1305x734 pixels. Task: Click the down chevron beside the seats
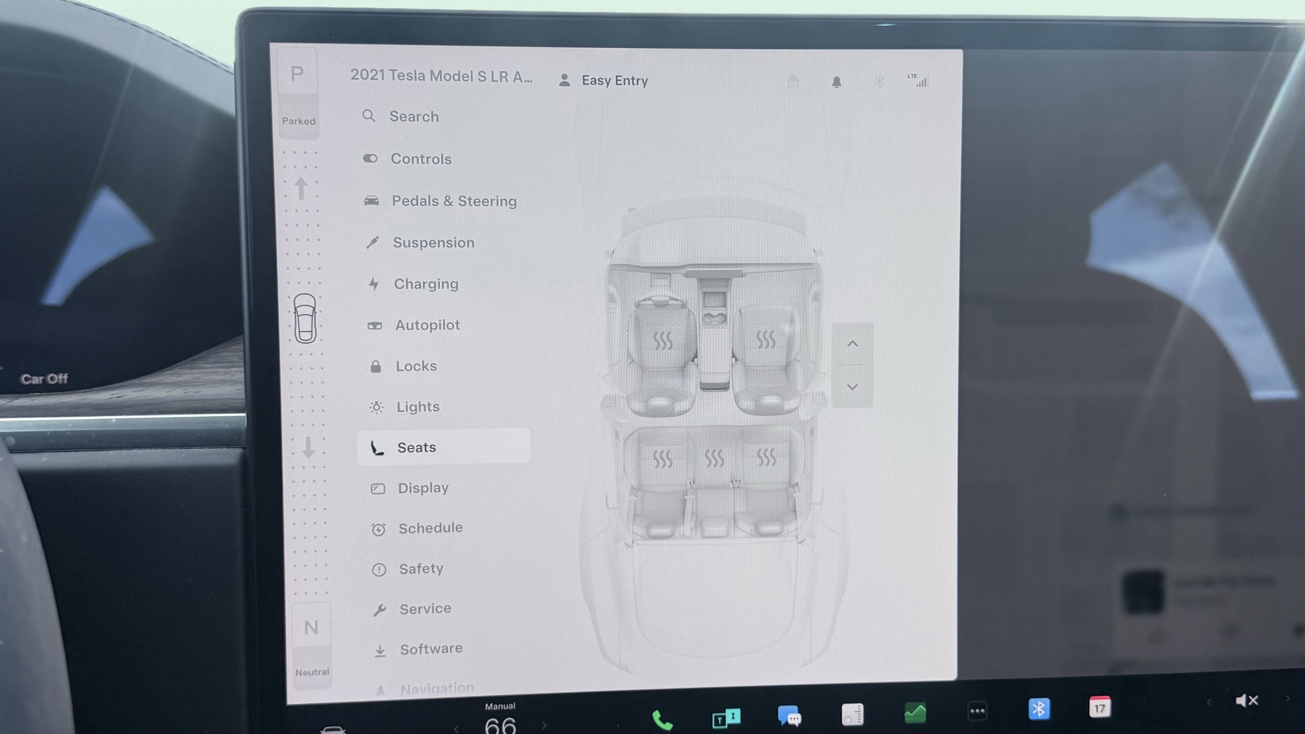pyautogui.click(x=852, y=386)
